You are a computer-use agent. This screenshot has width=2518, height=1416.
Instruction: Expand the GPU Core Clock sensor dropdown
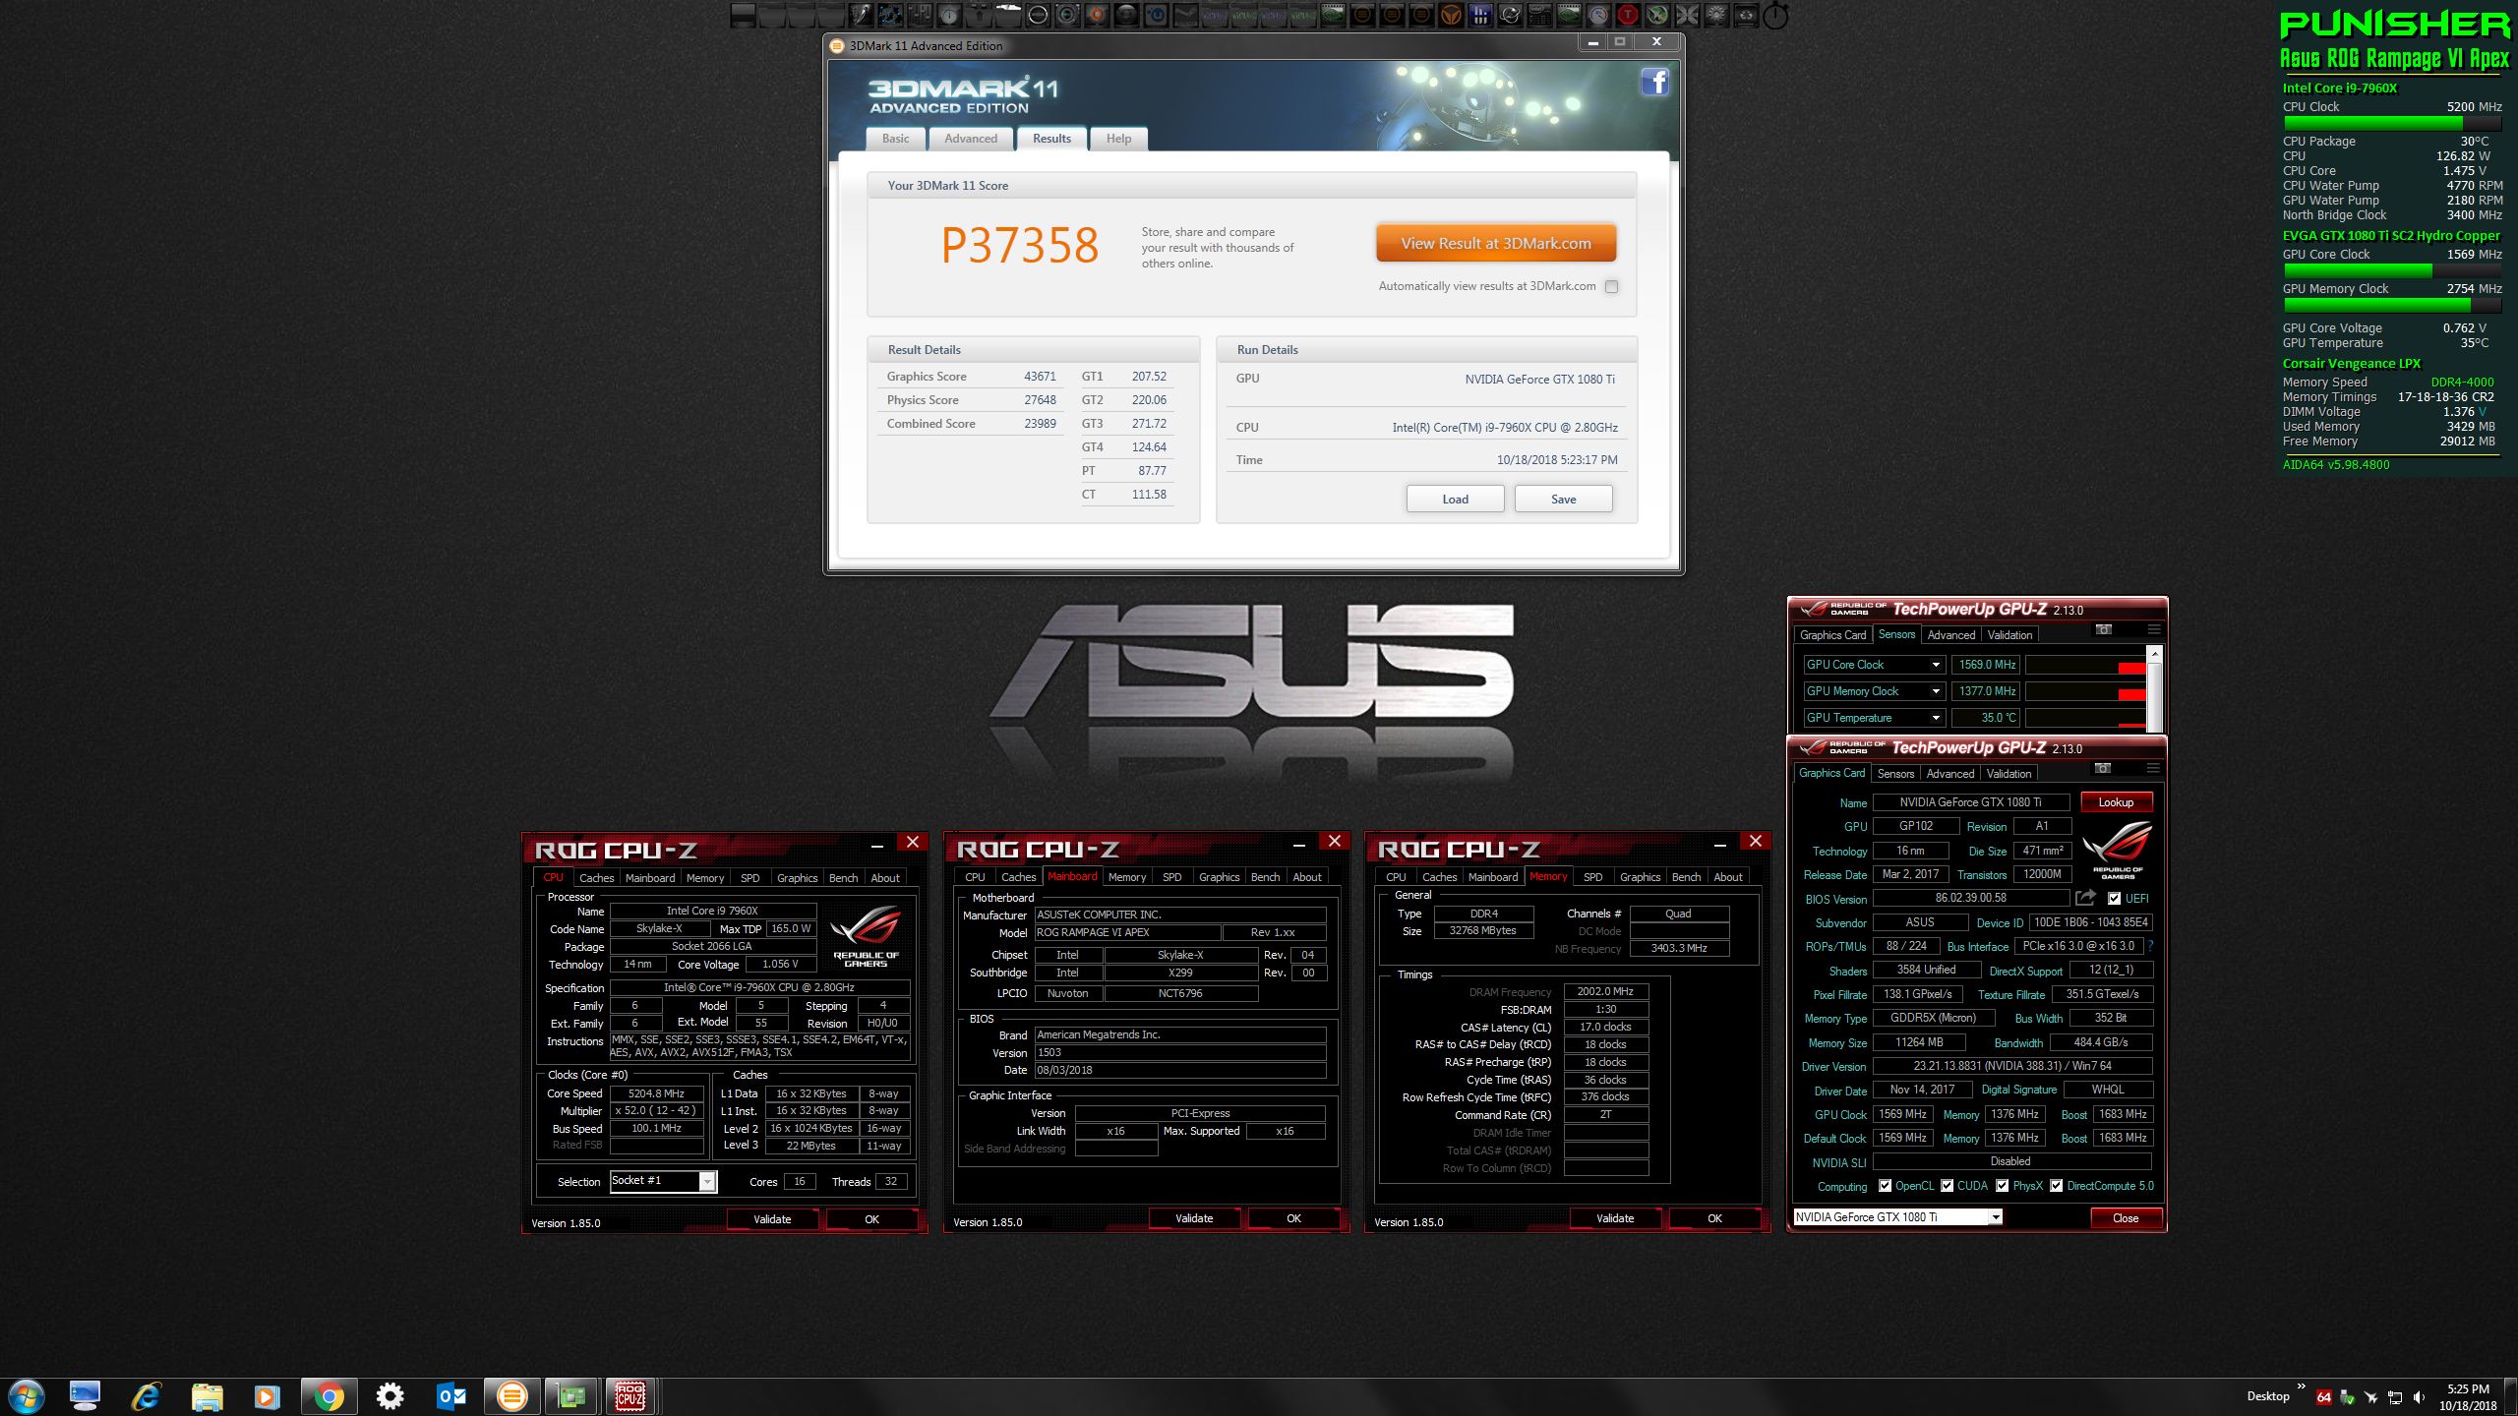coord(1935,665)
